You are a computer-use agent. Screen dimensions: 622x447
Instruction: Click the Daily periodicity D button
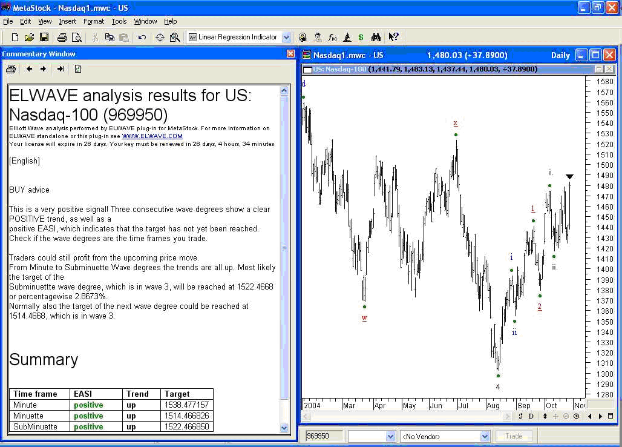click(x=531, y=416)
